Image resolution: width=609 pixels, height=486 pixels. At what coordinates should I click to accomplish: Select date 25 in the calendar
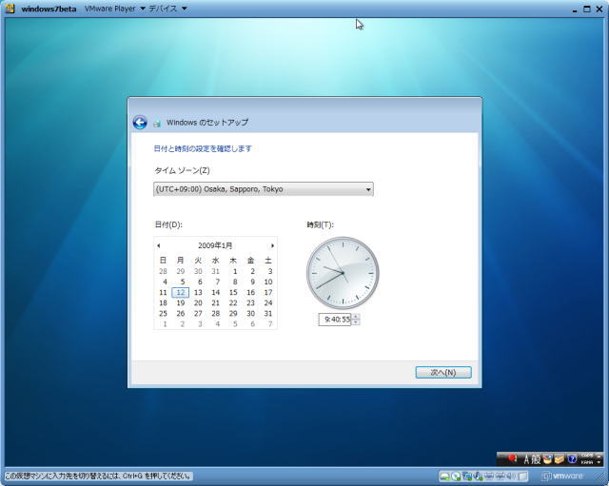tap(163, 313)
